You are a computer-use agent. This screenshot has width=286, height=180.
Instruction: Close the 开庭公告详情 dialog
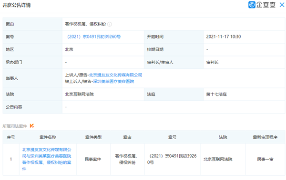[282, 5]
